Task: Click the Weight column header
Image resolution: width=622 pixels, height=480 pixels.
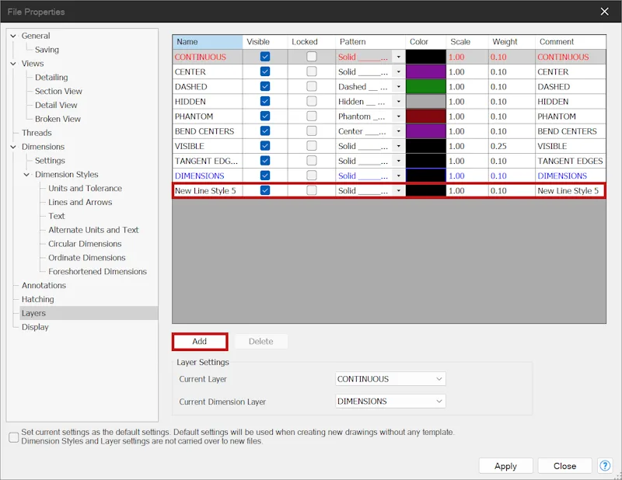Action: click(512, 42)
